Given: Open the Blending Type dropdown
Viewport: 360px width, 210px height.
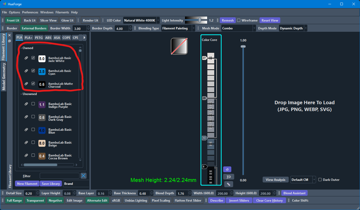Looking at the screenshot, I should [x=178, y=28].
